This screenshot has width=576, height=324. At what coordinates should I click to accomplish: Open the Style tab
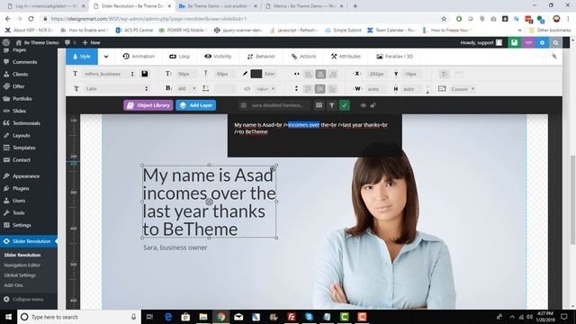pos(82,57)
